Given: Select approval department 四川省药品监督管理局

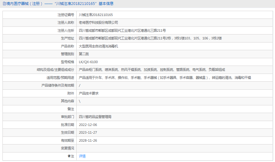Looking at the screenshot, I should 95,117.
